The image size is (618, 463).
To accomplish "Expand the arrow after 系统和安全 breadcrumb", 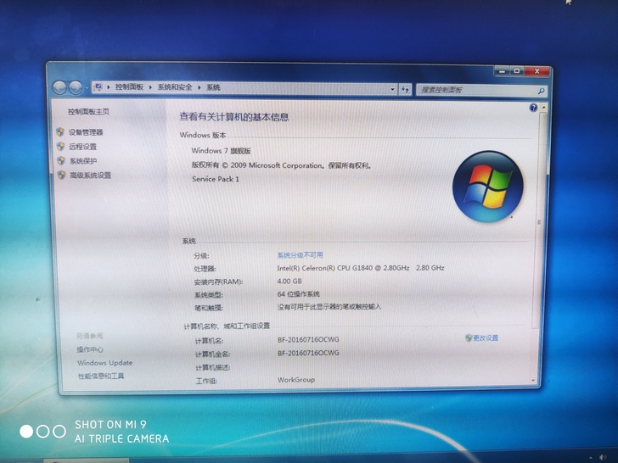I will click(199, 87).
